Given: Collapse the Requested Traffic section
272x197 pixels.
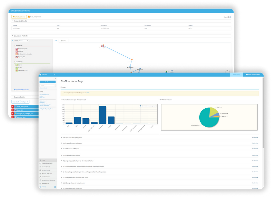Looking at the screenshot, I should pos(12,21).
